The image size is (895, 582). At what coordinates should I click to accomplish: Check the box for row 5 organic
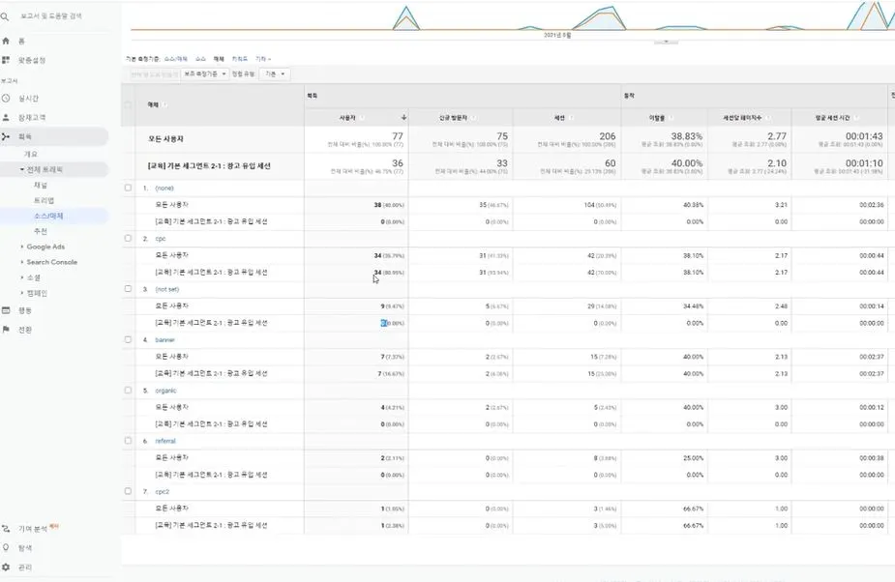point(128,391)
